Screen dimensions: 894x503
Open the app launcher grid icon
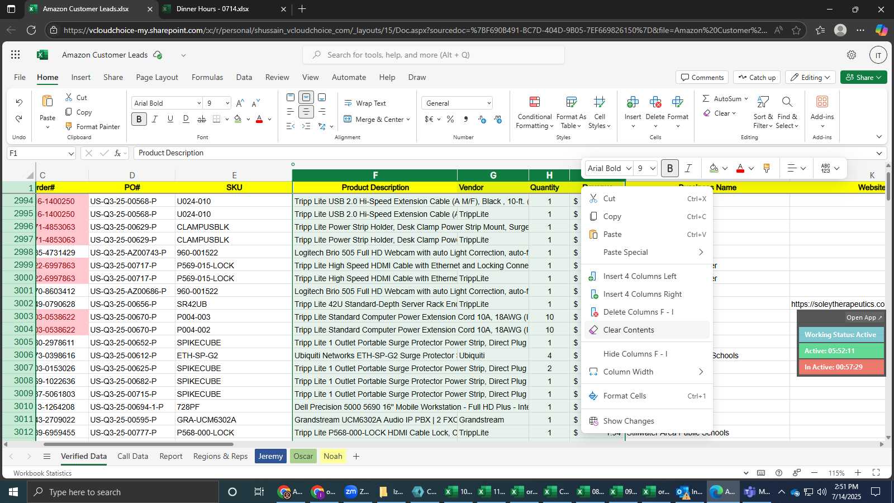(16, 55)
